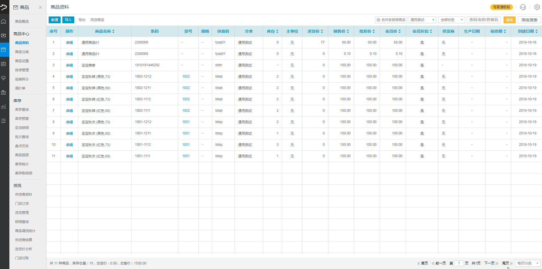Open 网店商品 link

(97, 20)
